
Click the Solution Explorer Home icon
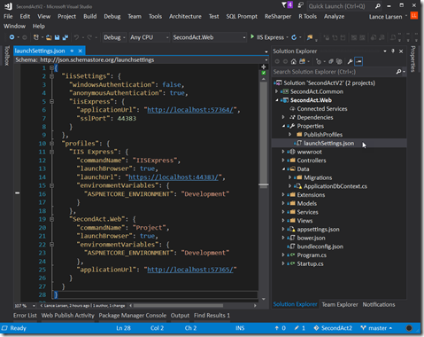click(293, 61)
